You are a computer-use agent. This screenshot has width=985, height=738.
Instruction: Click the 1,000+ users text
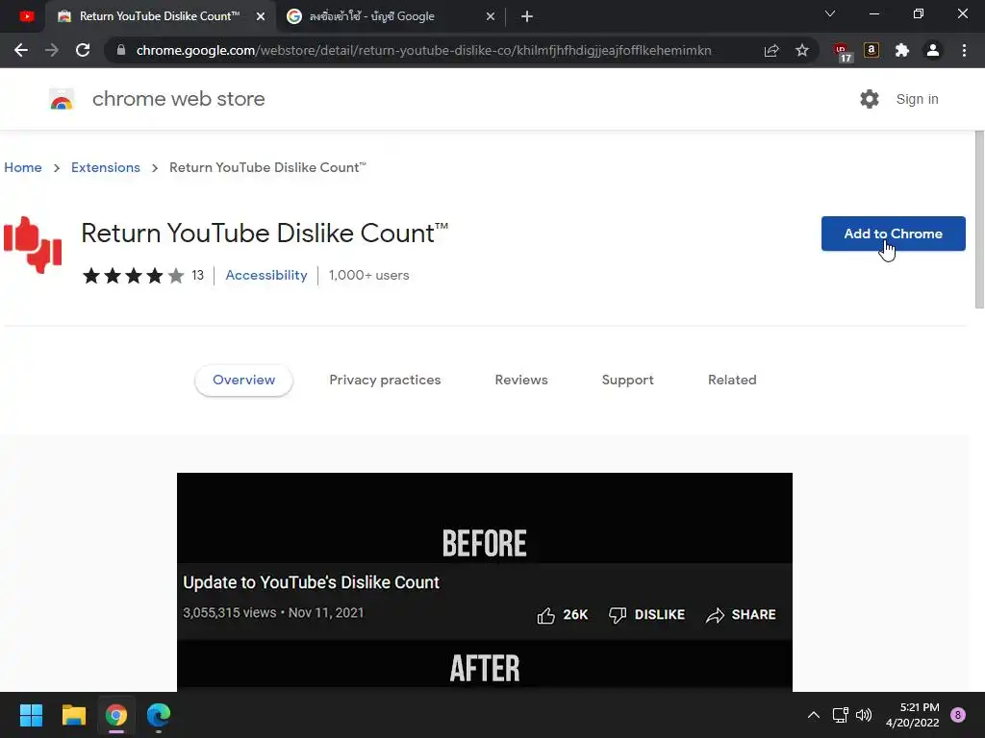pyautogui.click(x=368, y=275)
